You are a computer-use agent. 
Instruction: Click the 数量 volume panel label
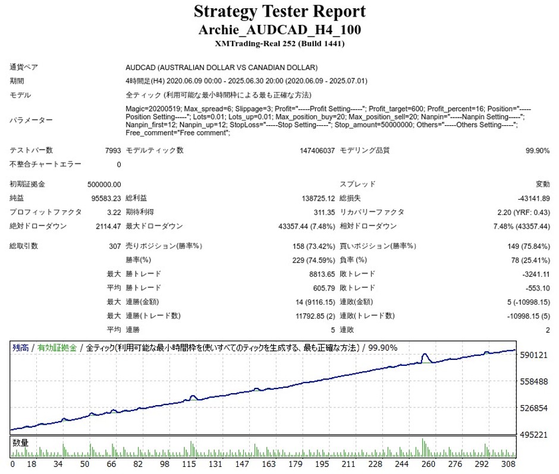[20, 443]
